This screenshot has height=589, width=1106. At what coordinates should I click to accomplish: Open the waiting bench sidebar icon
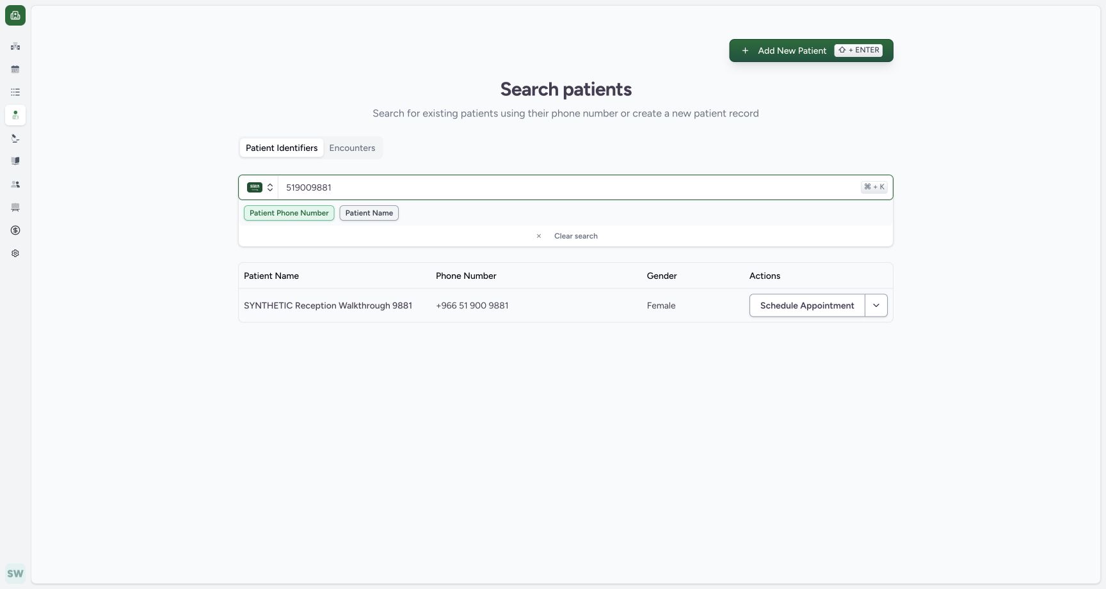15,207
